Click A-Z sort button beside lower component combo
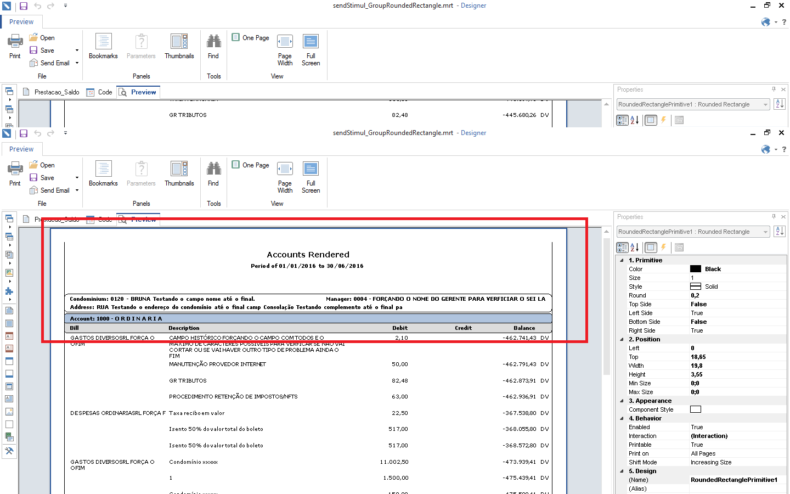790x494 pixels. tap(780, 232)
